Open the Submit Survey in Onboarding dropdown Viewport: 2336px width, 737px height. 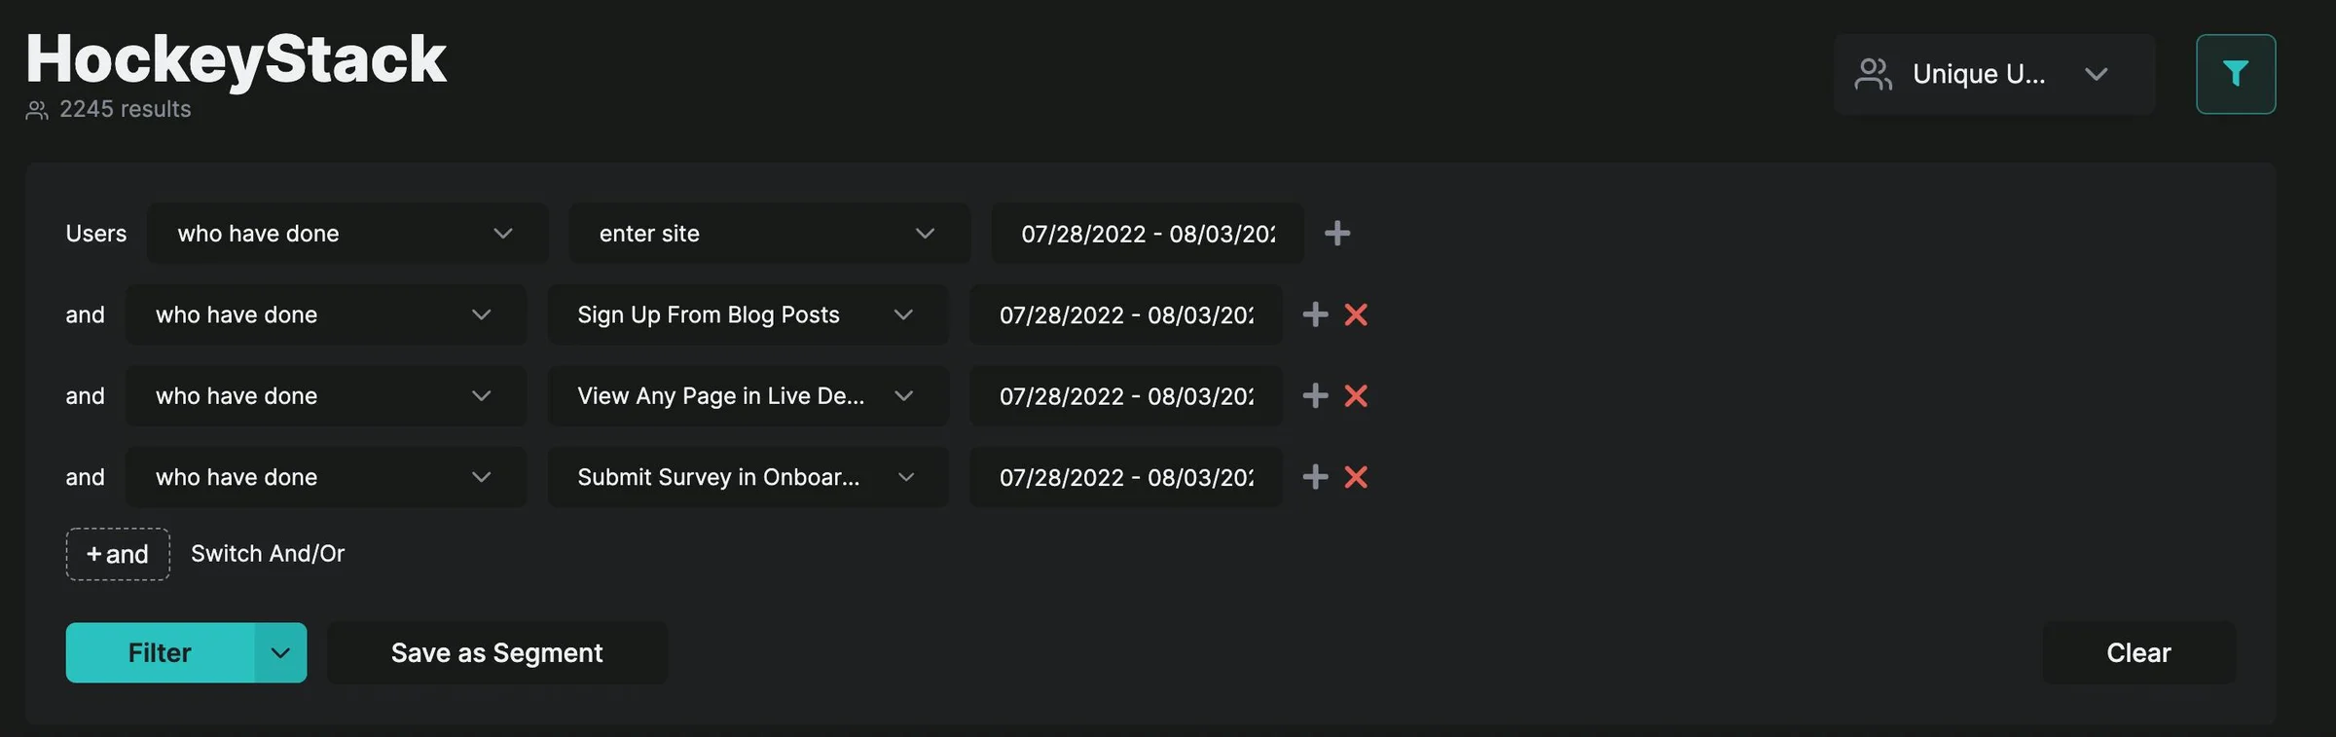(x=748, y=477)
